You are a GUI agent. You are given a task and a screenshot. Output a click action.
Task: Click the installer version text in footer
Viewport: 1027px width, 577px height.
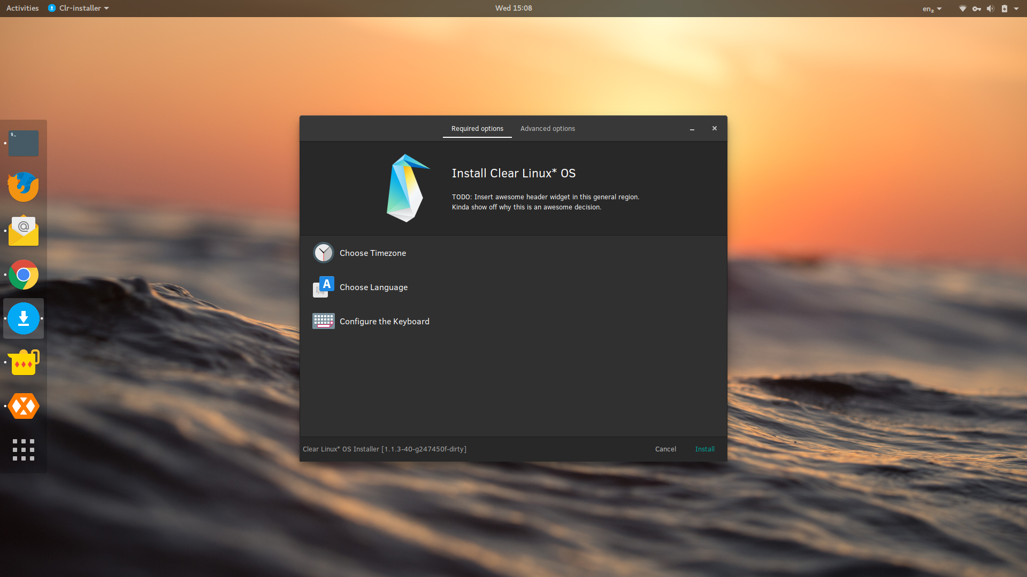385,449
